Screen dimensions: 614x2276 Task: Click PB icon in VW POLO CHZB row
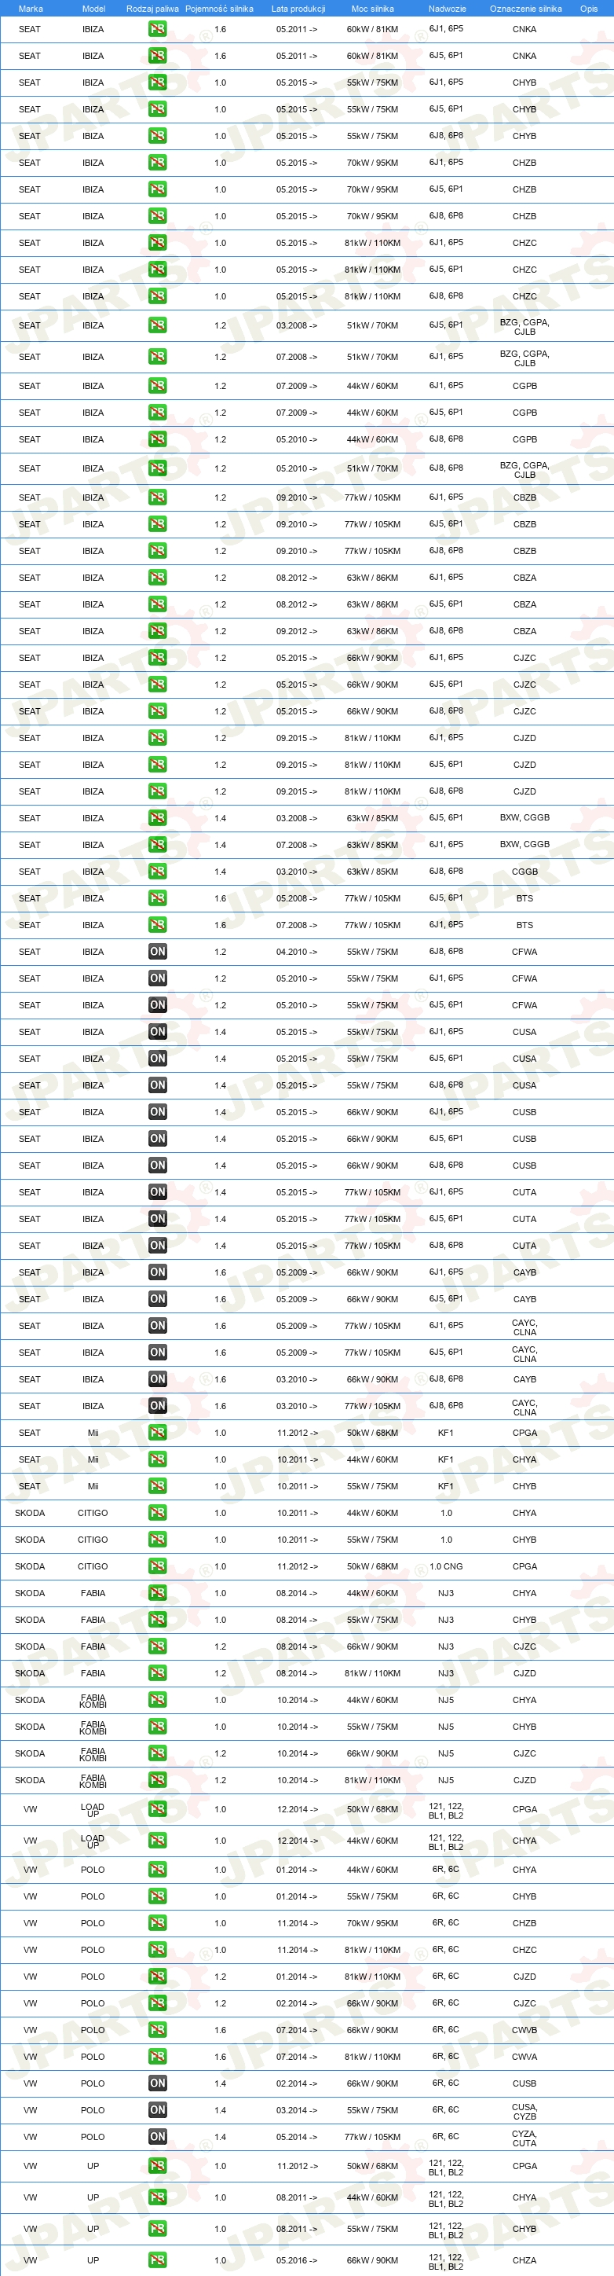(157, 1922)
